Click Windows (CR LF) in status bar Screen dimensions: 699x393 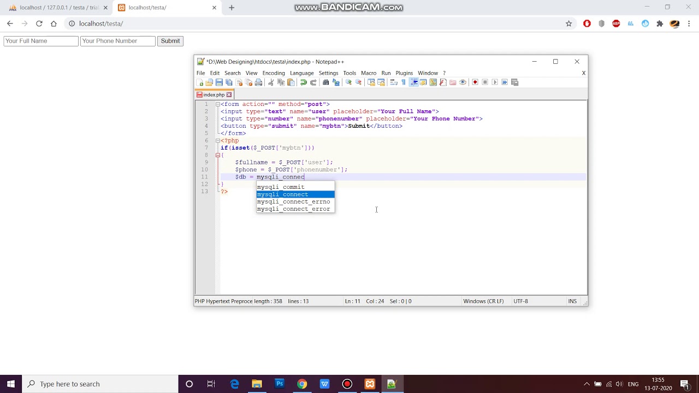pos(483,301)
